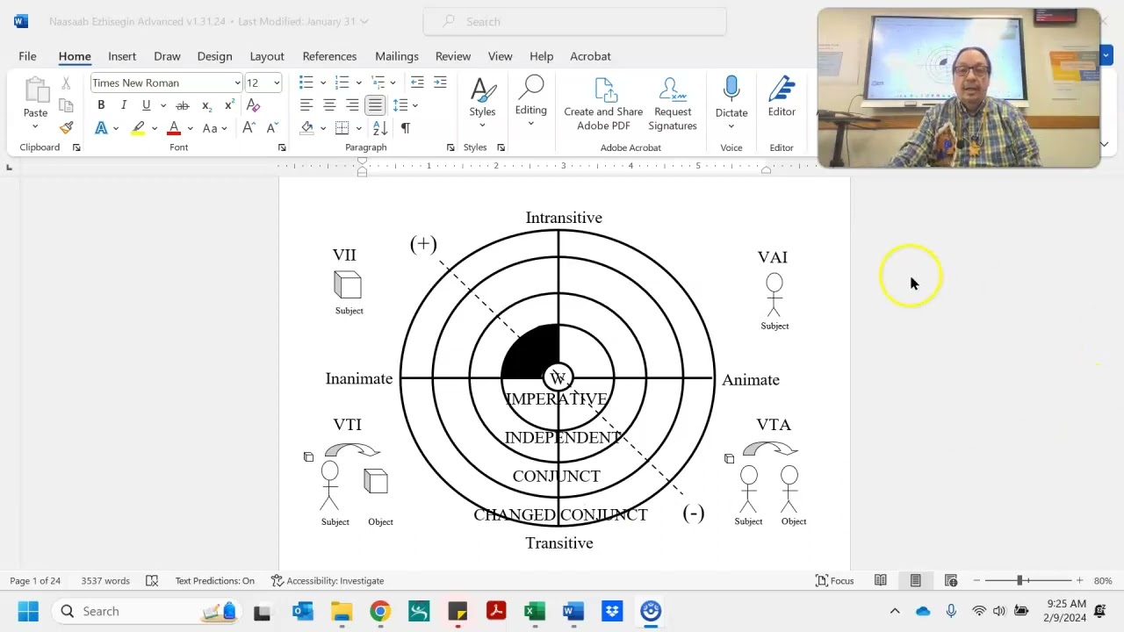Viewport: 1124px width, 632px height.
Task: Apply superscript formatting
Action: click(229, 105)
